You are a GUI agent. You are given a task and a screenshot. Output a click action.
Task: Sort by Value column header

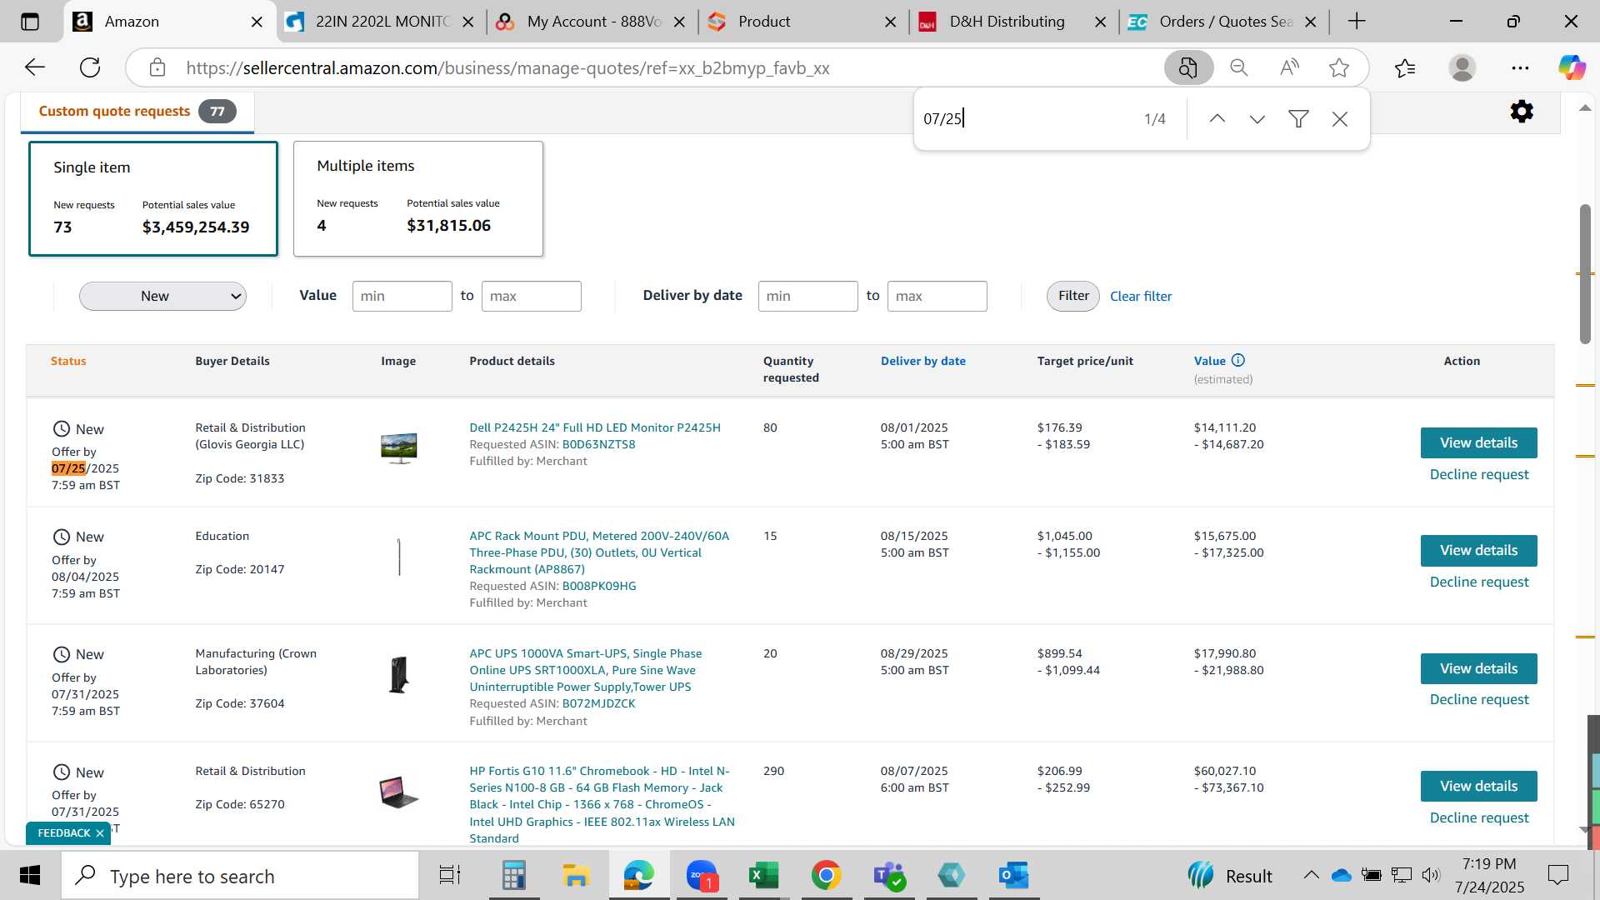tap(1210, 361)
